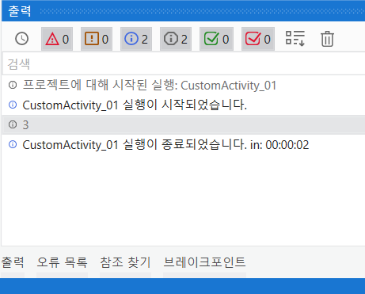The image size is (365, 294).
Task: Toggle the warning filter showing 0
Action: [97, 39]
